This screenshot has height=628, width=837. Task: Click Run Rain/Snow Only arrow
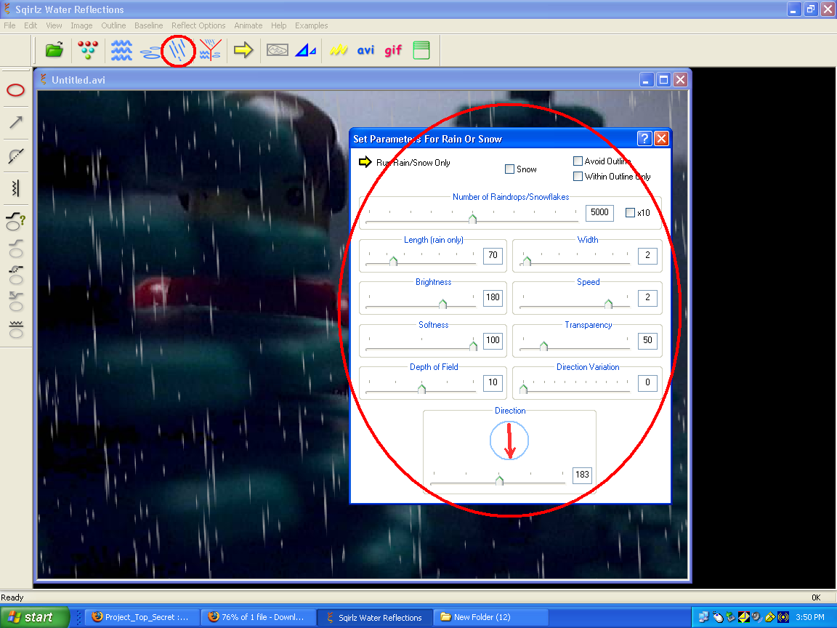pos(365,162)
